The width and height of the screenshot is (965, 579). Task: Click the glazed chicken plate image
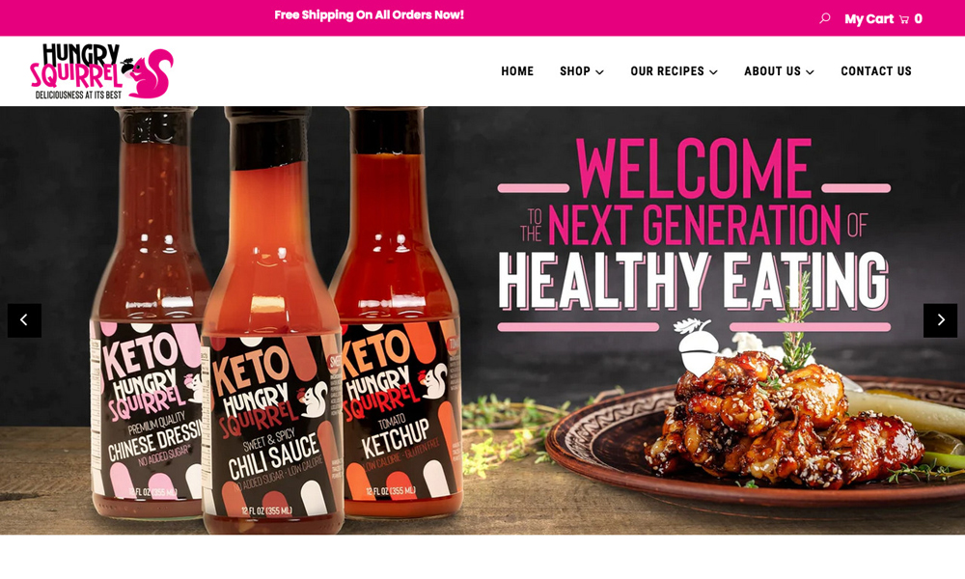tap(757, 425)
